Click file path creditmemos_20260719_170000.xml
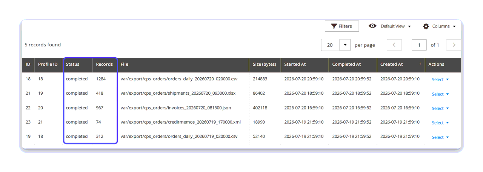Image resolution: width=483 pixels, height=172 pixels. point(180,122)
